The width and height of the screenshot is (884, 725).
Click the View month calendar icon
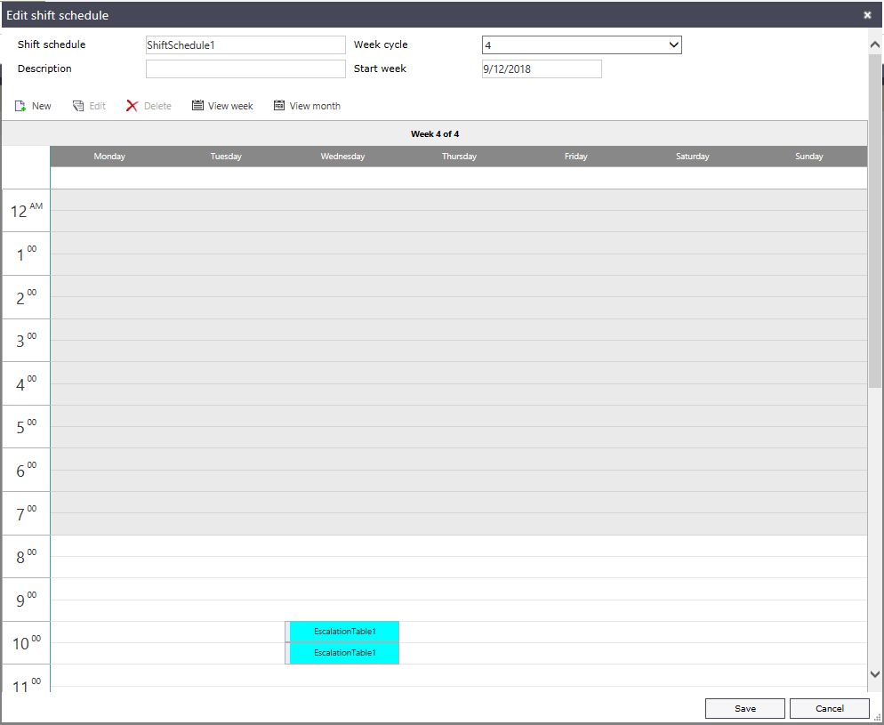(x=279, y=106)
